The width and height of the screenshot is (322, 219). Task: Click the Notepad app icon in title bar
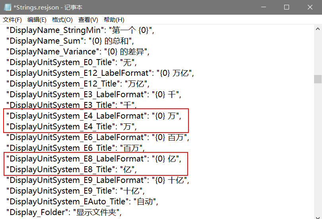tap(8, 7)
